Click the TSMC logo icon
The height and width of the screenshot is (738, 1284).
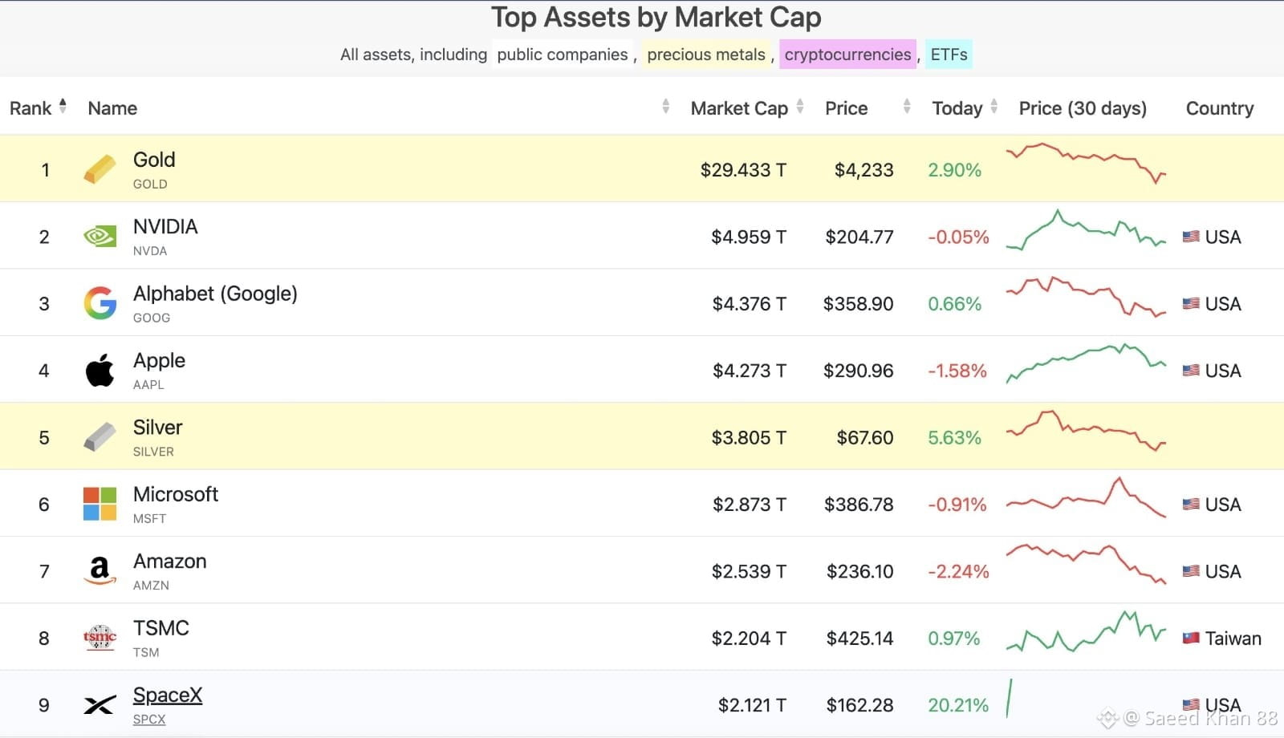(x=100, y=638)
